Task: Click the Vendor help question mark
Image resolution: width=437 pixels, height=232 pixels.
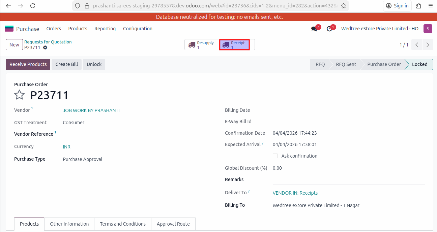Action: pos(32,109)
